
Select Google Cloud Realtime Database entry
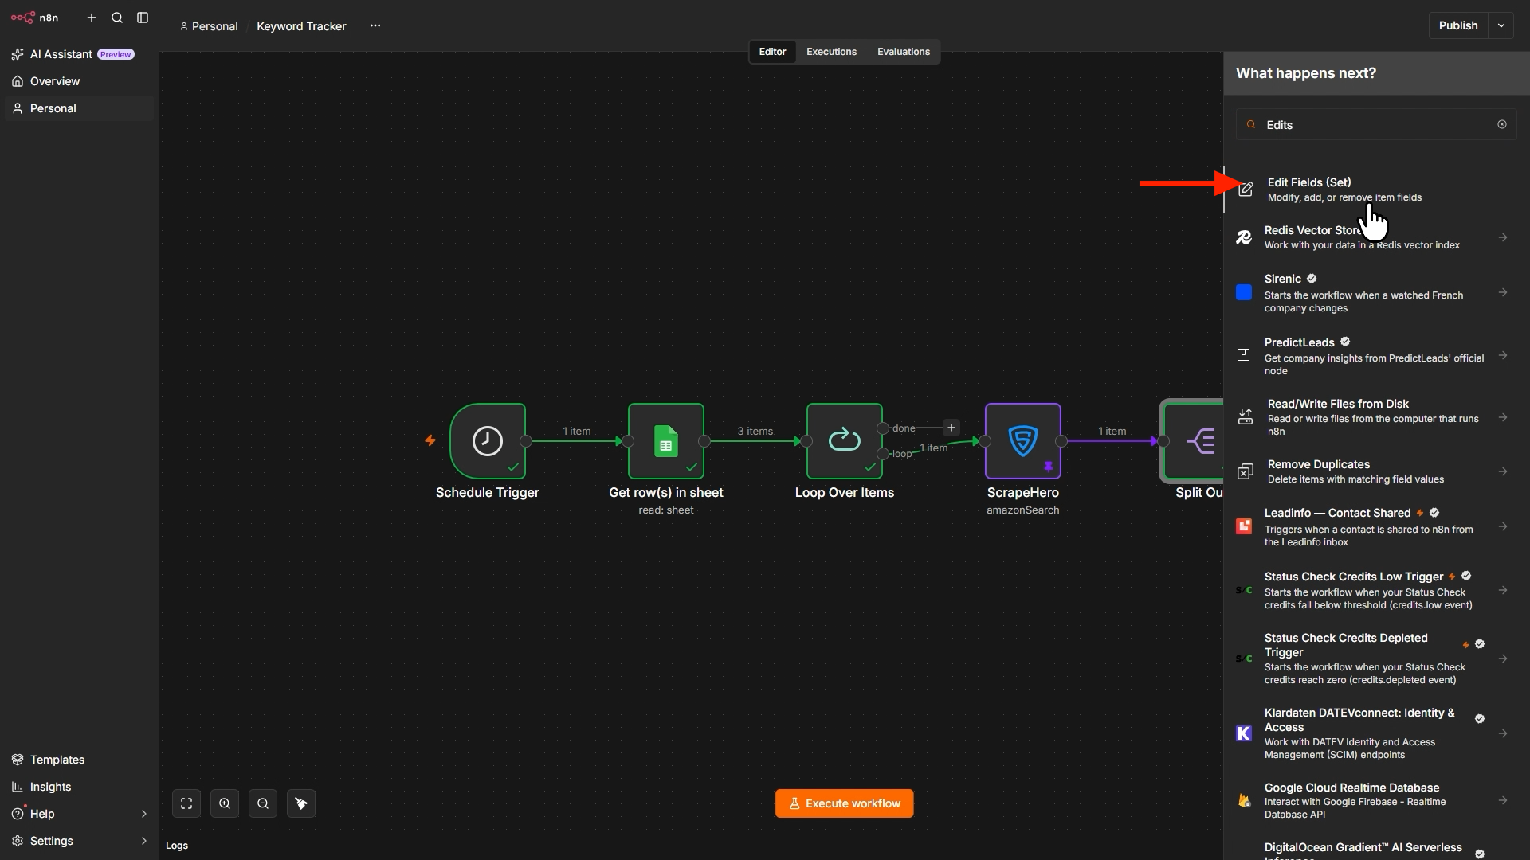tap(1376, 800)
